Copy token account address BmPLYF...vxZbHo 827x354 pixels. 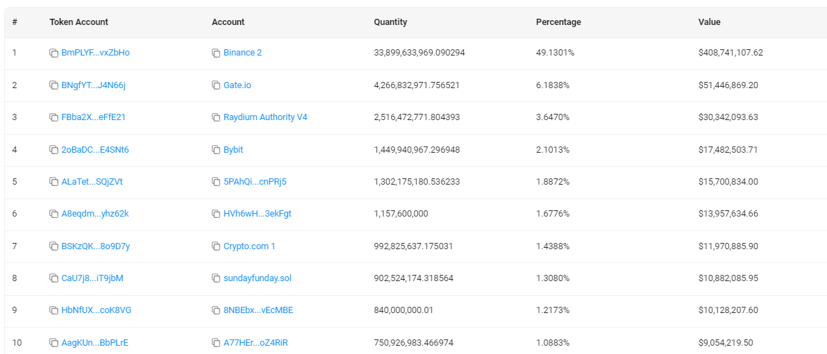pyautogui.click(x=53, y=53)
